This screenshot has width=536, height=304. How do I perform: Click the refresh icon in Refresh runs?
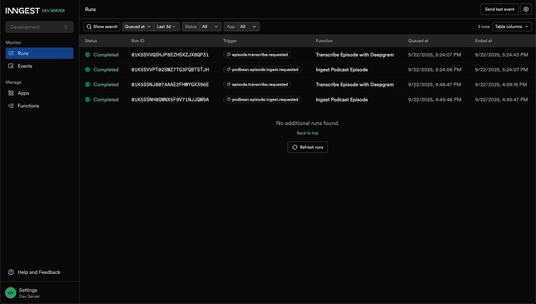[x=295, y=147]
